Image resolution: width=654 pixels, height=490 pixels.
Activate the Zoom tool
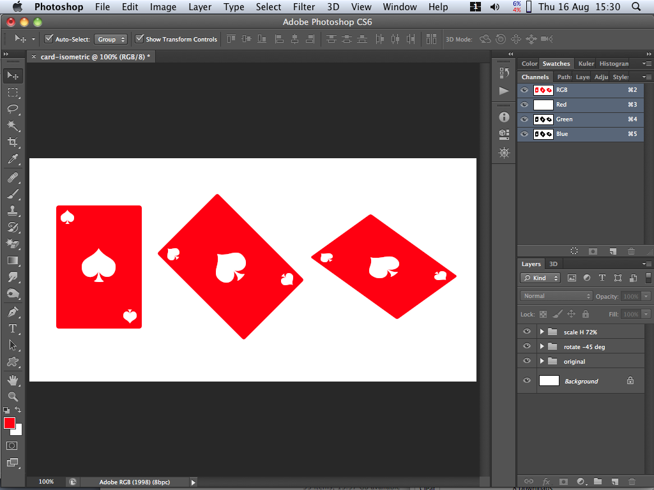[13, 396]
